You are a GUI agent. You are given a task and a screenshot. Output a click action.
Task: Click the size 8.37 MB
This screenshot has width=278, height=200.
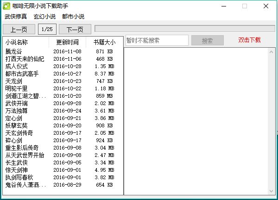tap(104, 74)
